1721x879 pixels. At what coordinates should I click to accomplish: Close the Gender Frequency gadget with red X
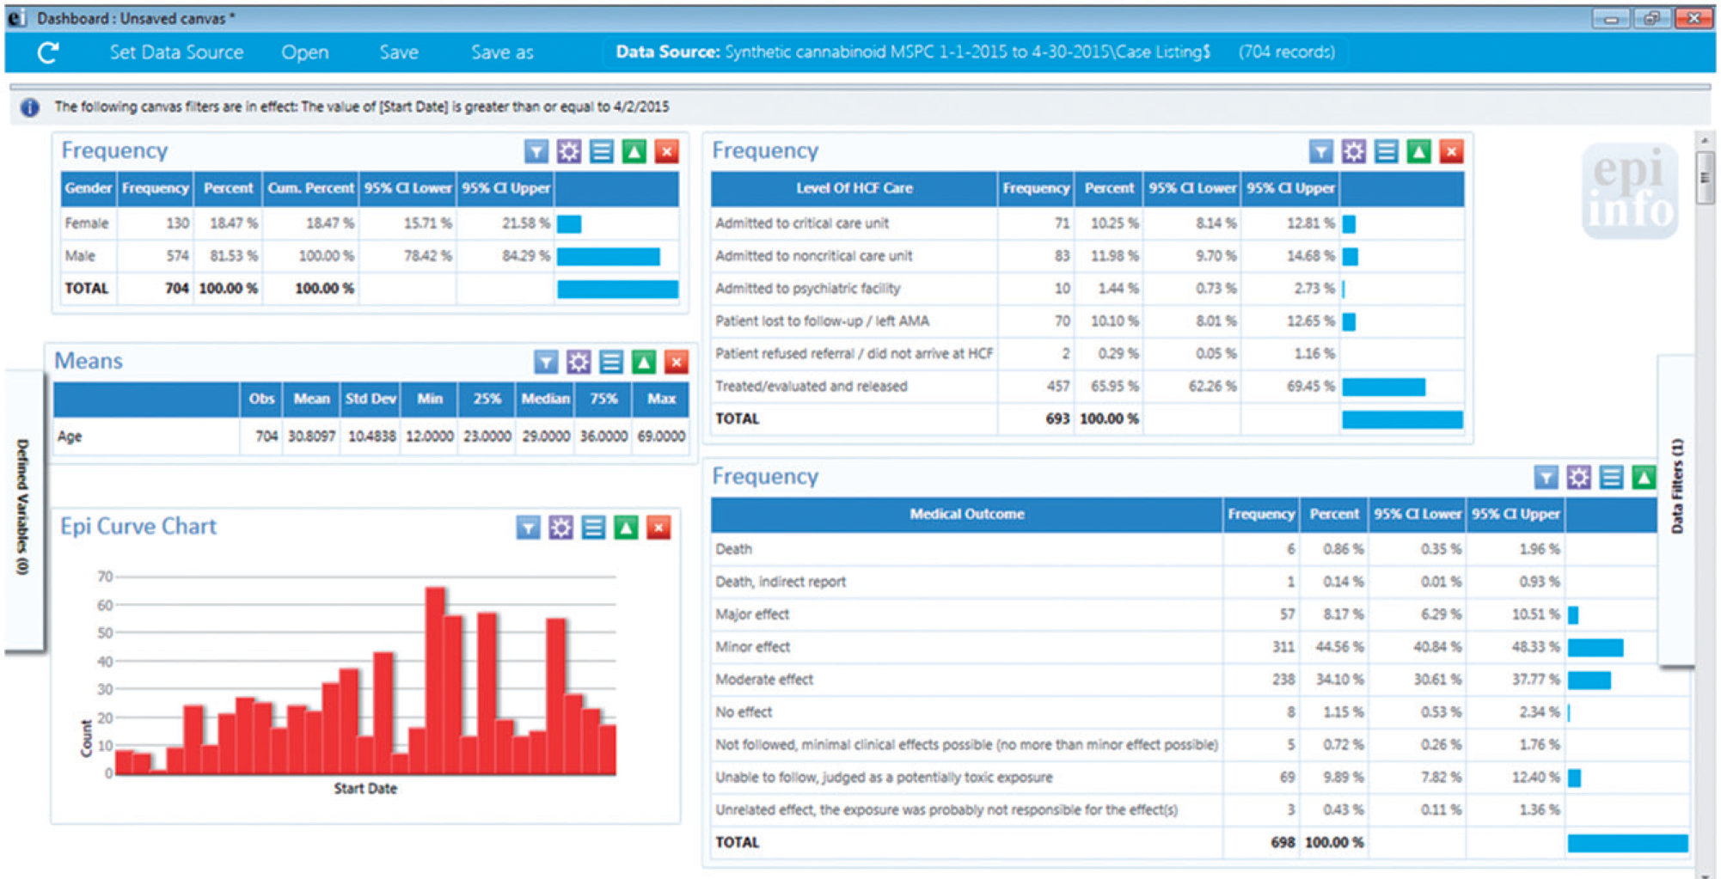pos(666,152)
